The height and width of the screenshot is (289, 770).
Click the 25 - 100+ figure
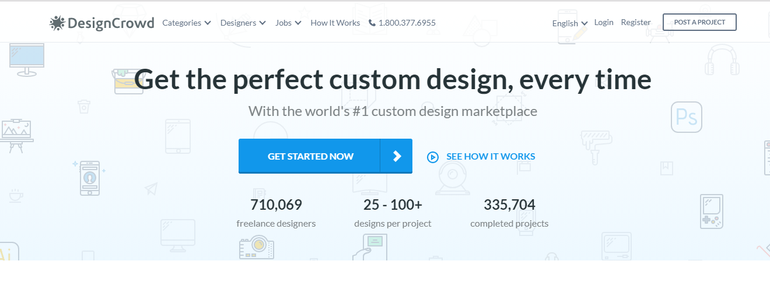coord(393,205)
